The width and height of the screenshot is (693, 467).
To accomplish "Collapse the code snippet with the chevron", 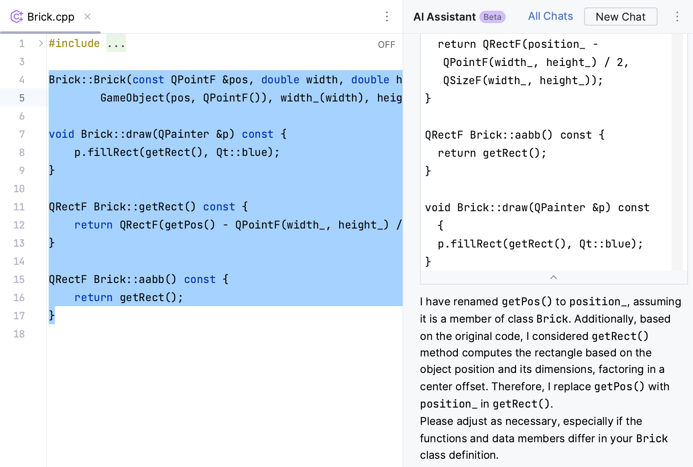I will point(554,278).
